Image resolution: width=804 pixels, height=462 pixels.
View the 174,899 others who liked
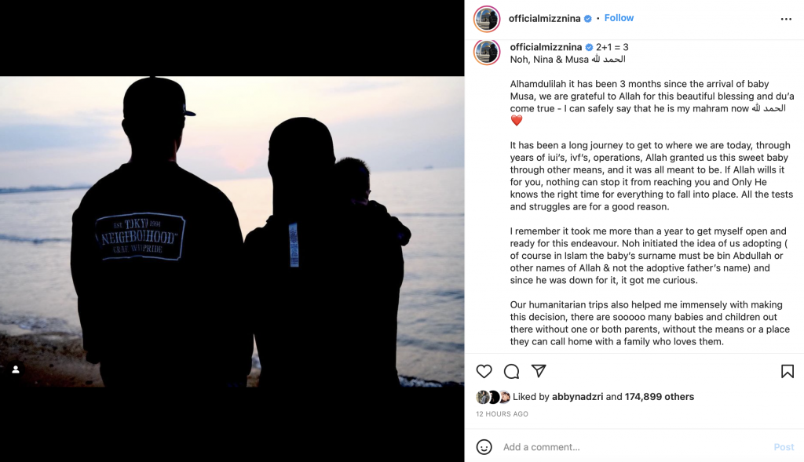point(660,396)
